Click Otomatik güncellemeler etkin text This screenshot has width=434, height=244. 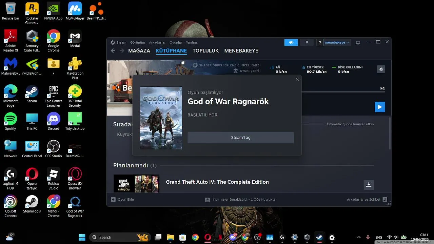(350, 124)
